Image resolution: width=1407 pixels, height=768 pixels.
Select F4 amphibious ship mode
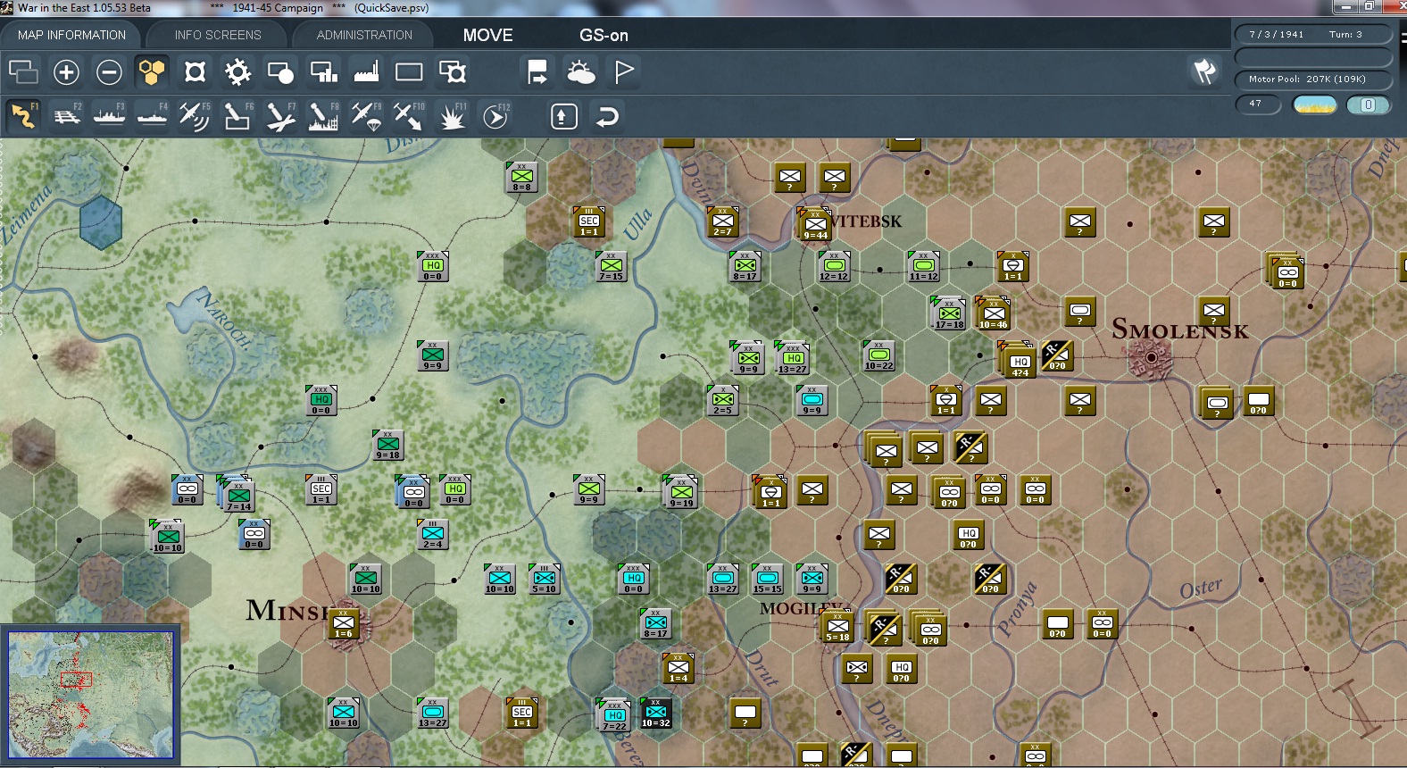(152, 116)
